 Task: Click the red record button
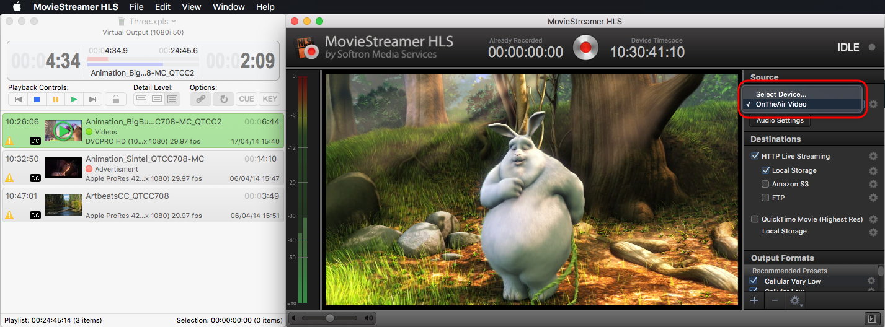click(585, 47)
